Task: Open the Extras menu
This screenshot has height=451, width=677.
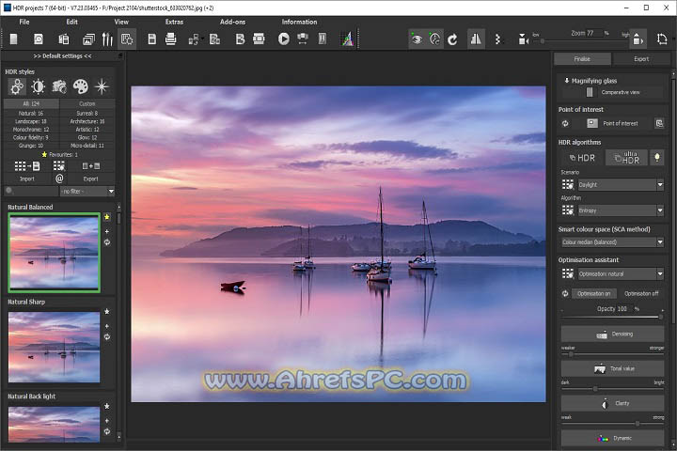Action: click(x=174, y=22)
